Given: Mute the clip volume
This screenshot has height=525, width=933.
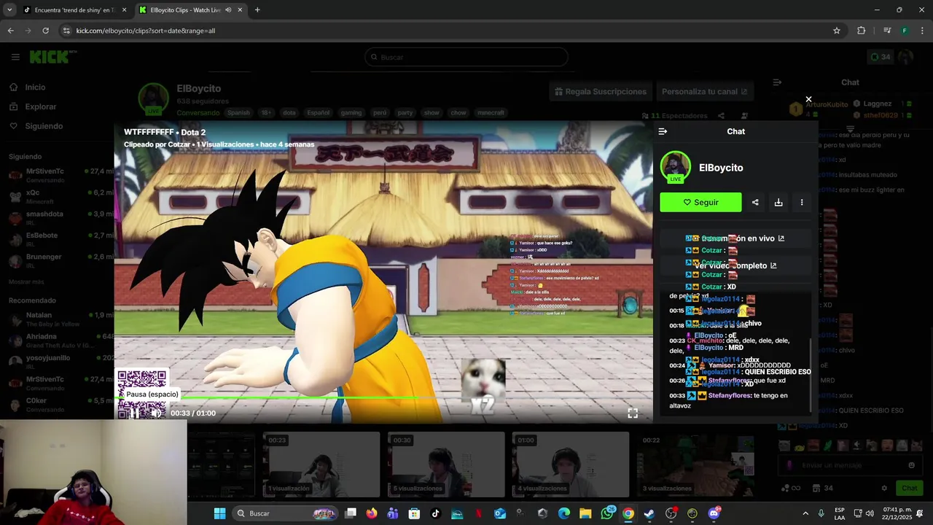Looking at the screenshot, I should pyautogui.click(x=157, y=413).
